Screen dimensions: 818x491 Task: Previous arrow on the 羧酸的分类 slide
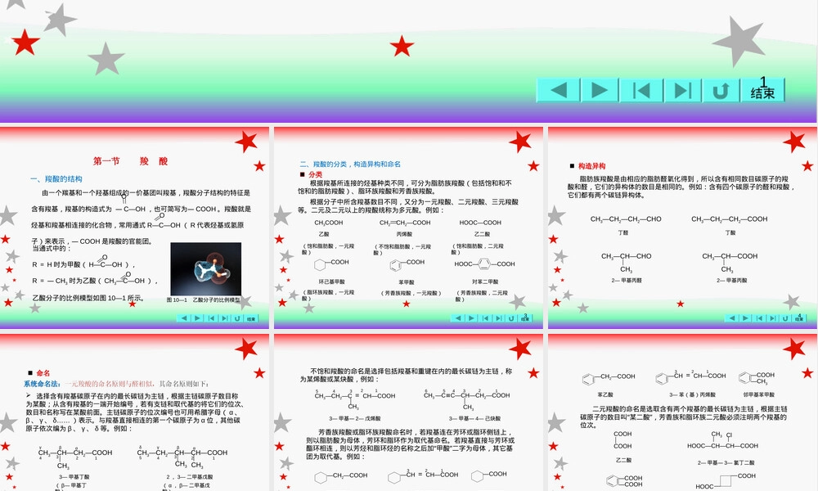click(458, 318)
